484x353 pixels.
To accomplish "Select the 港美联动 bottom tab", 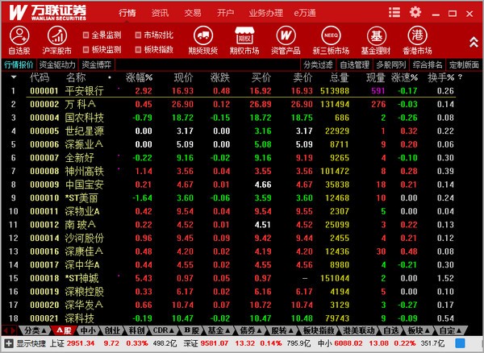I will pos(359,330).
